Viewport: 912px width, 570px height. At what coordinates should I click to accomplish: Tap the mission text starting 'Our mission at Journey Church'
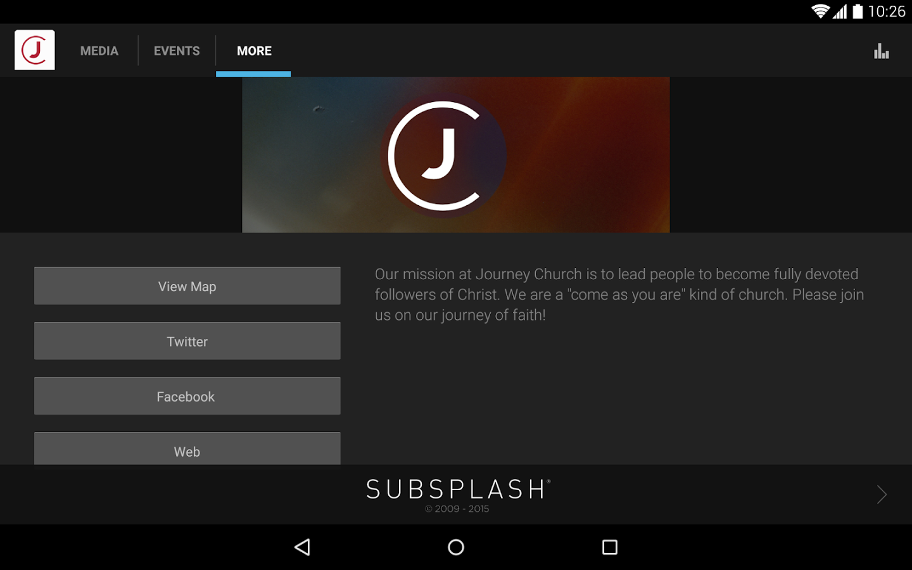click(x=619, y=294)
